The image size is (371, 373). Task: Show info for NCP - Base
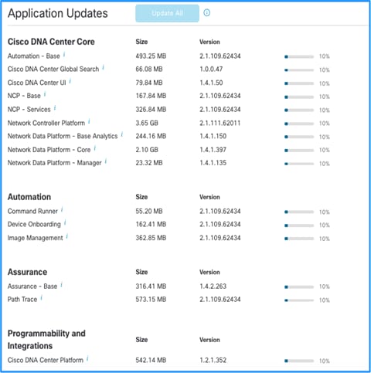pos(45,94)
